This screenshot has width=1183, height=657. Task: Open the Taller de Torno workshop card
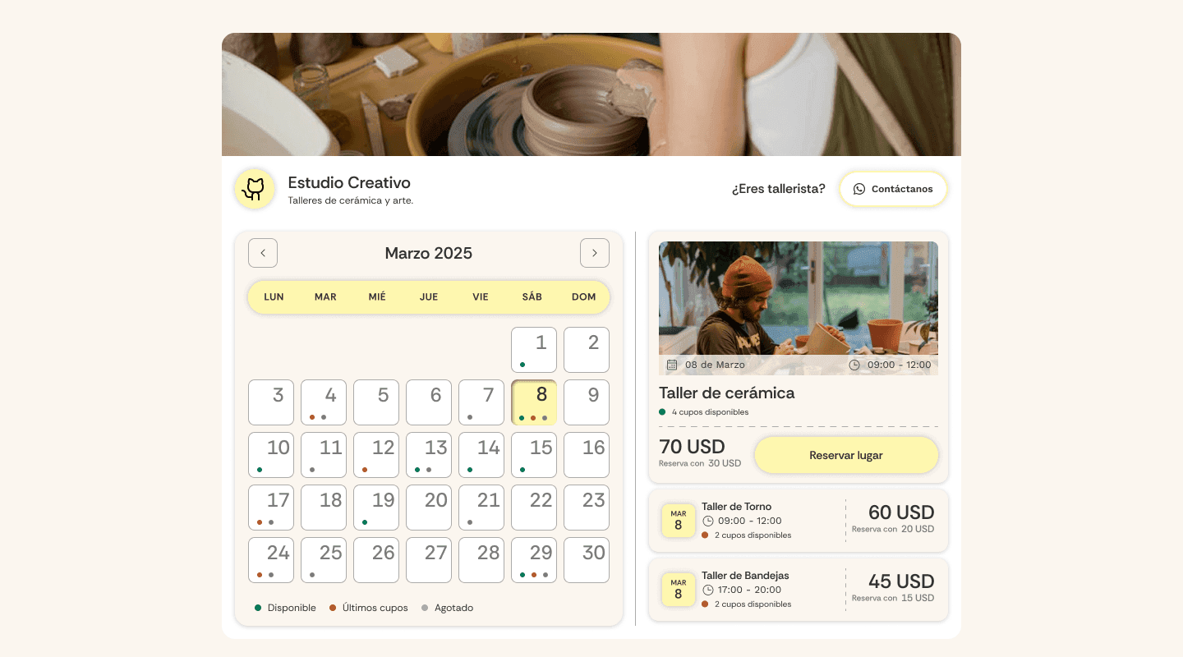click(799, 521)
